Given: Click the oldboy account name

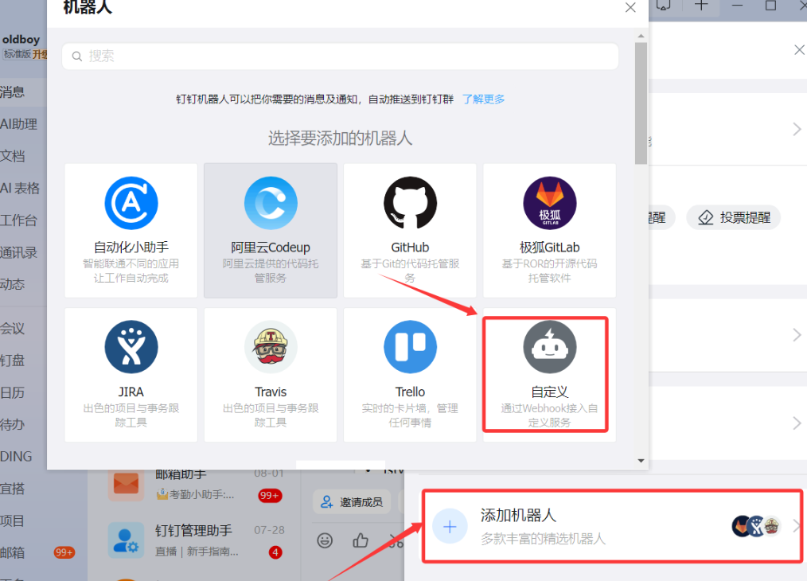Looking at the screenshot, I should tap(21, 40).
